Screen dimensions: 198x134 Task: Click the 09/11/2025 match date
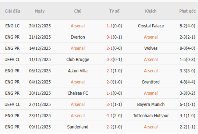point(40,127)
